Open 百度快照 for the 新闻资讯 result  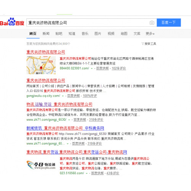78,144
